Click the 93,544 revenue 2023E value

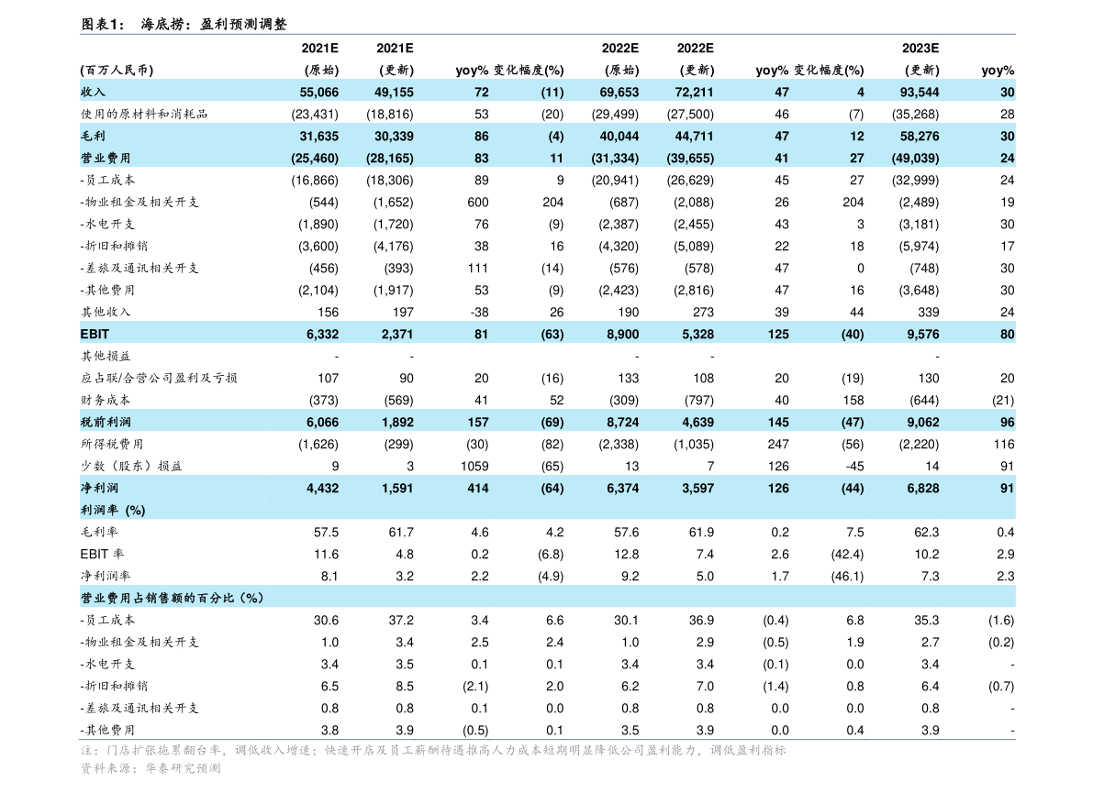920,92
